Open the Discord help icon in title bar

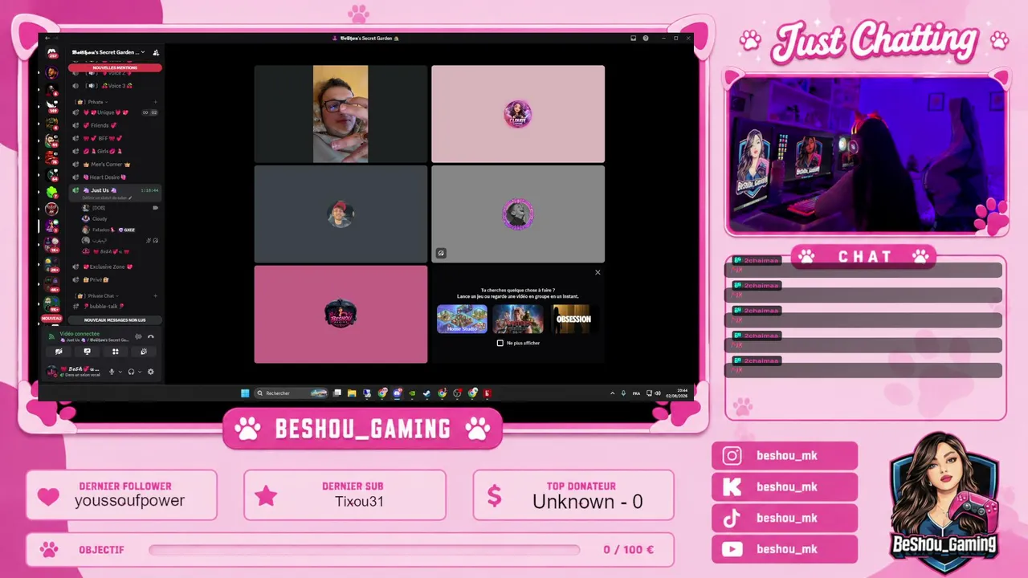[646, 38]
